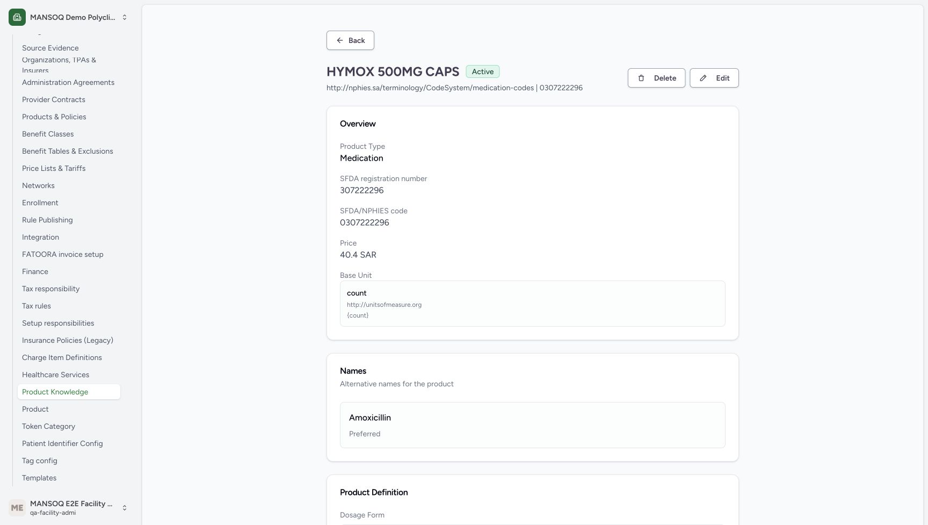Screen dimensions: 928x525
Task: Click the Amoxicillin preferred name card
Action: tap(533, 425)
